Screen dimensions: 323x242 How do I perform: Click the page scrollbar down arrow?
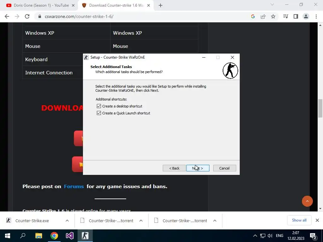tap(320, 209)
